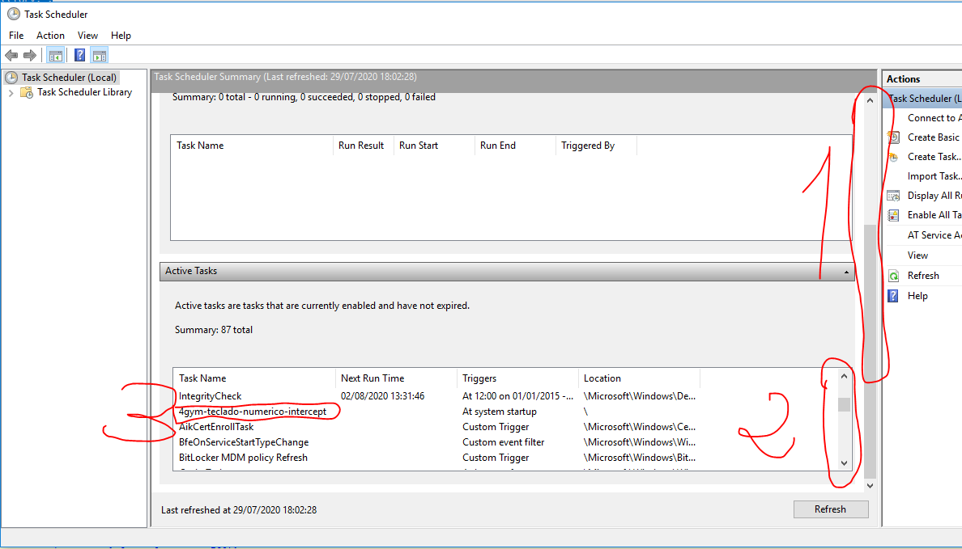This screenshot has height=549, width=962.
Task: Click the Display All Running Tasks icon
Action: click(893, 196)
